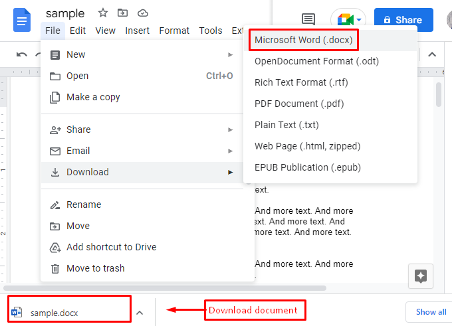Download as Rich Text Format (.rtf)

tap(330, 82)
